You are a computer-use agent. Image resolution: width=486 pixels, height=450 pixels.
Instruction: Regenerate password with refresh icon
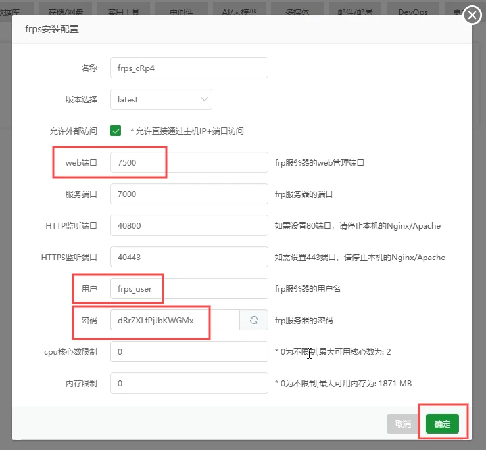(254, 320)
